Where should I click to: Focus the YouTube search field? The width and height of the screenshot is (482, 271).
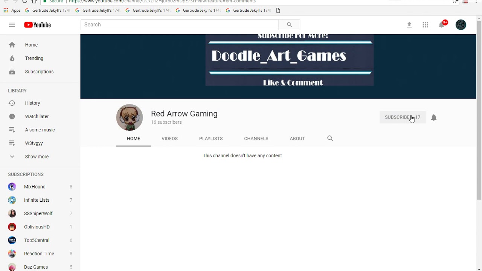tap(180, 24)
